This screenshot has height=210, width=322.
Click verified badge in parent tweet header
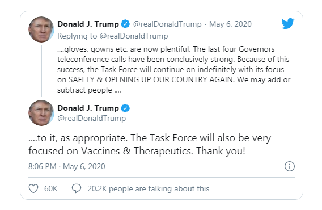click(125, 24)
